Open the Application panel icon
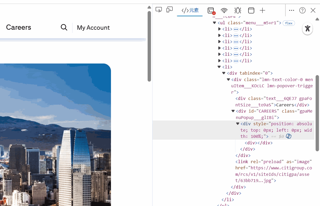Image resolution: width=320 pixels, height=206 pixels. (x=251, y=10)
